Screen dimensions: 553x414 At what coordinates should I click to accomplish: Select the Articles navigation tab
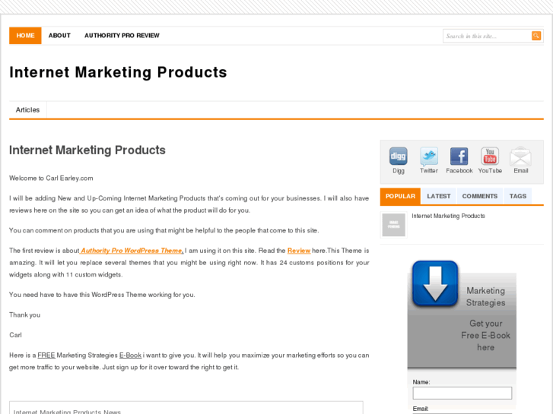pos(27,110)
